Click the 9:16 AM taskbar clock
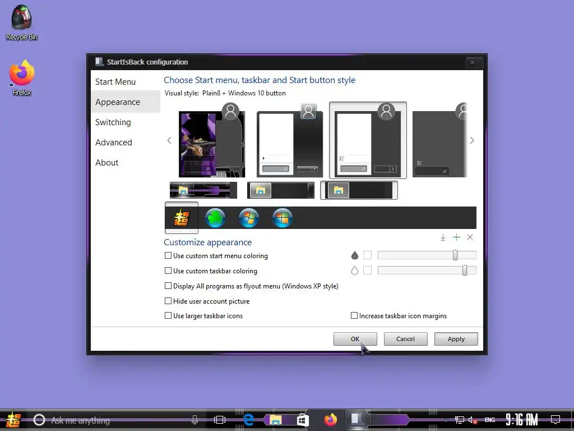This screenshot has width=574, height=431. [522, 420]
